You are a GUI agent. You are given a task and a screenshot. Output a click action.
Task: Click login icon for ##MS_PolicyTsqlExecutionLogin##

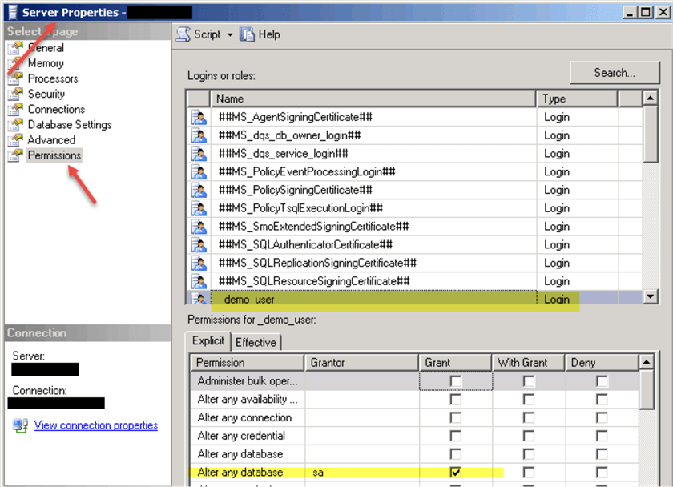coord(199,208)
